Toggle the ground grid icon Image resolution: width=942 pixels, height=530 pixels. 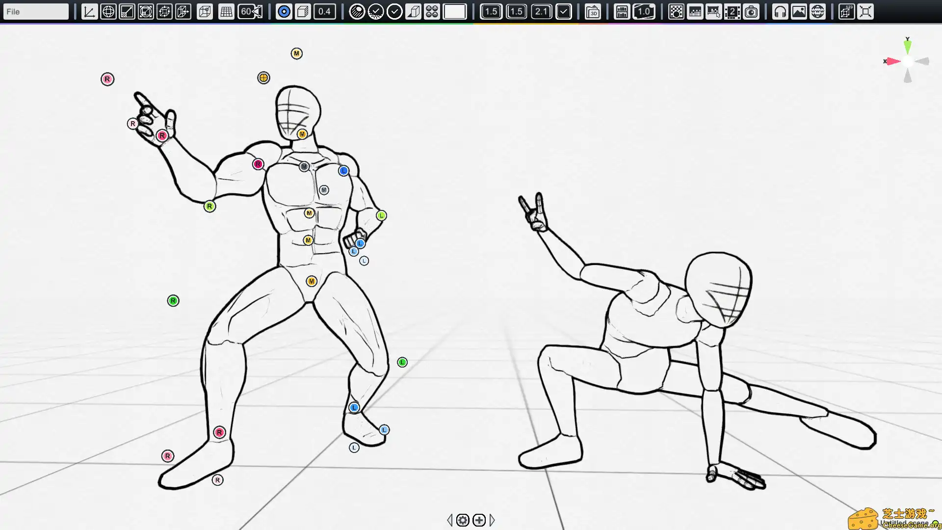pos(226,12)
